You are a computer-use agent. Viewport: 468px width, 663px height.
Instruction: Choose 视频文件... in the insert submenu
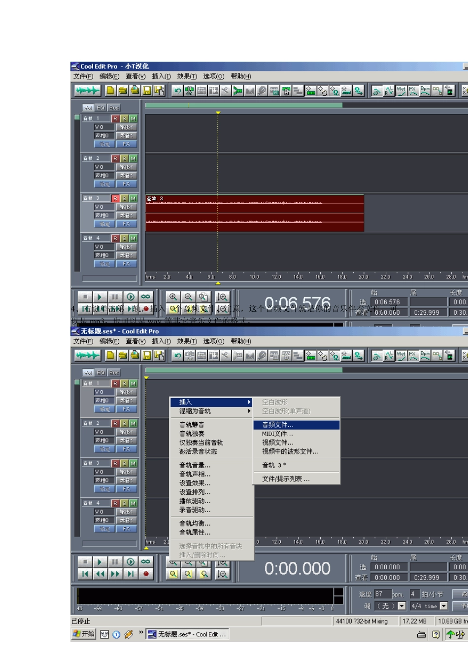[x=297, y=442]
